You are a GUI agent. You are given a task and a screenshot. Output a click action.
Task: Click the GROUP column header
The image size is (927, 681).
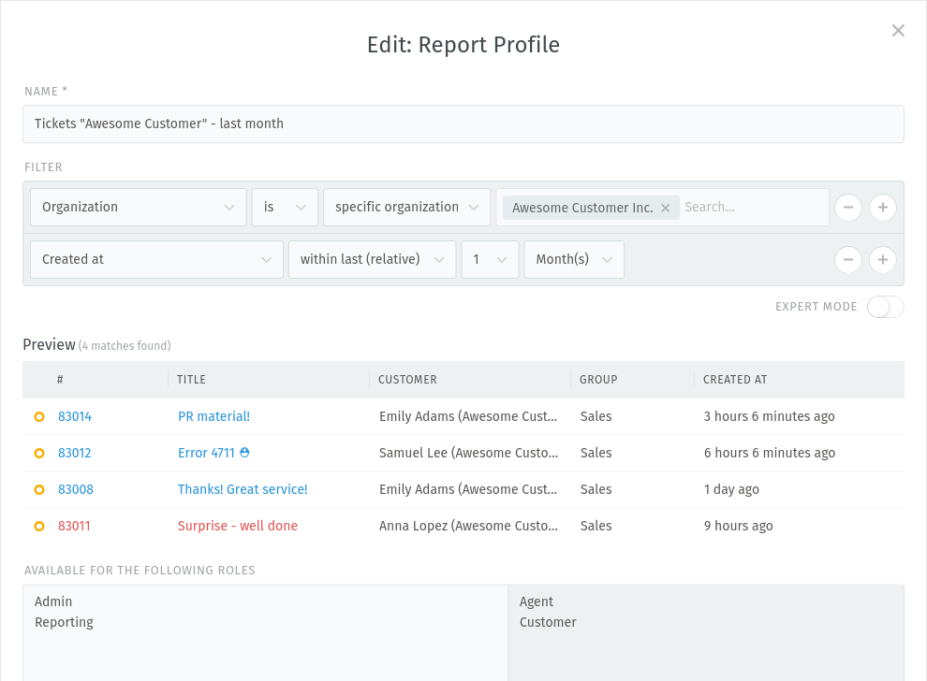[598, 380]
